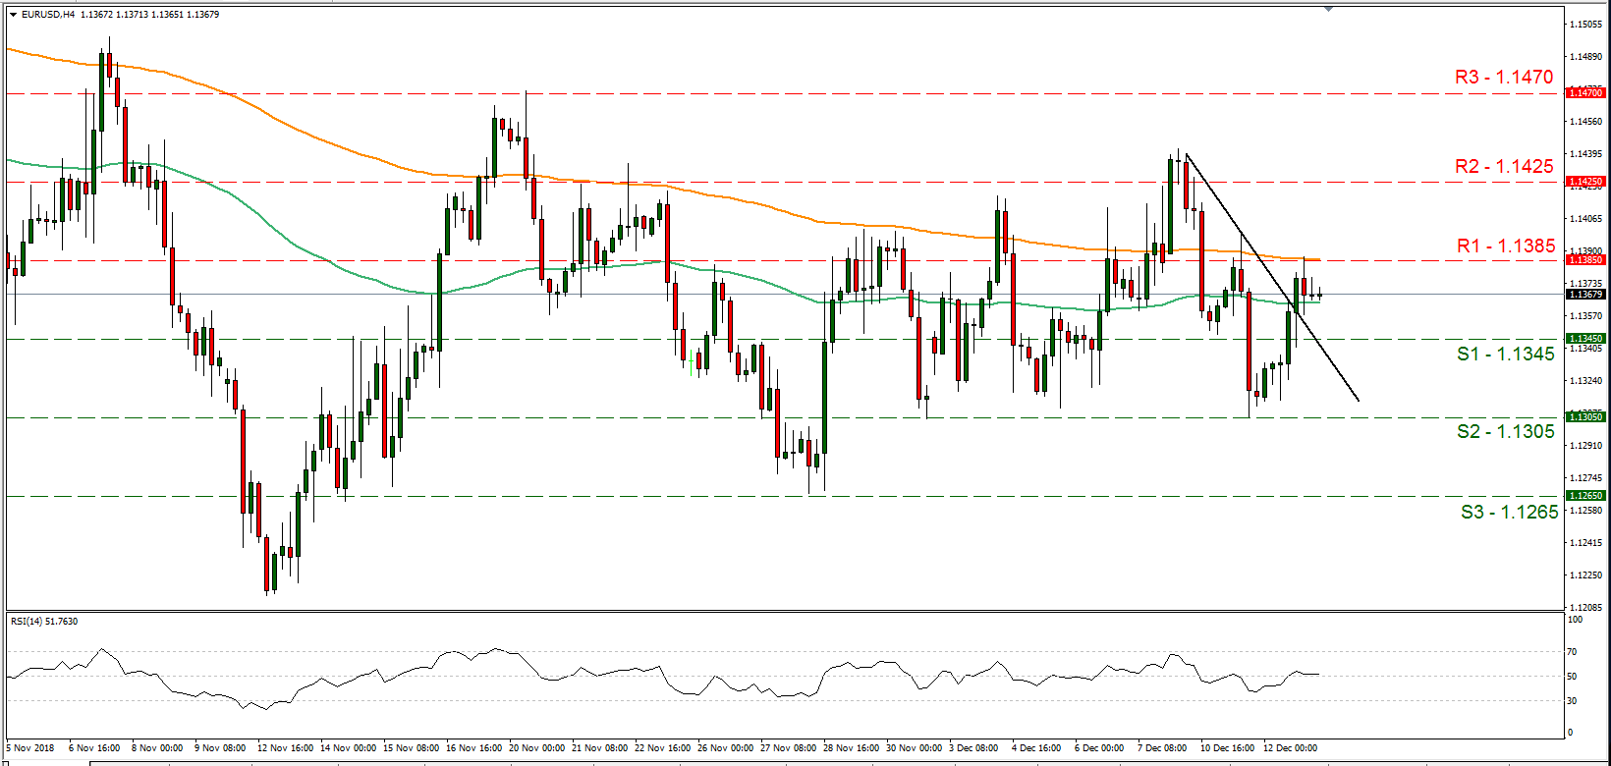Click the 9 Nov 08:00 time label
This screenshot has height=766, width=1611.
tap(220, 748)
